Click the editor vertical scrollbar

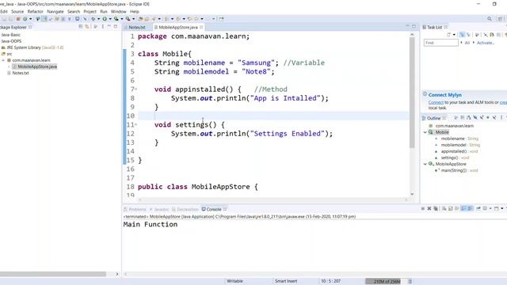412,93
